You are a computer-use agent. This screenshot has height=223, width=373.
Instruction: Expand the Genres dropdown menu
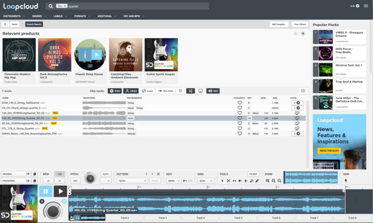coord(39,16)
